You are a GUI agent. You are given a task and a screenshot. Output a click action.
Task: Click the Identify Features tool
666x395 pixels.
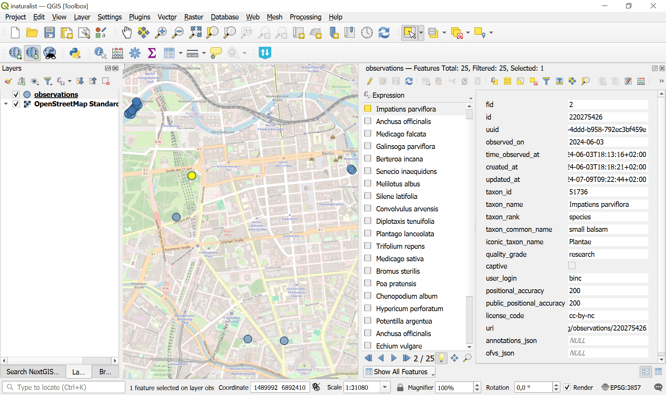pyautogui.click(x=100, y=53)
